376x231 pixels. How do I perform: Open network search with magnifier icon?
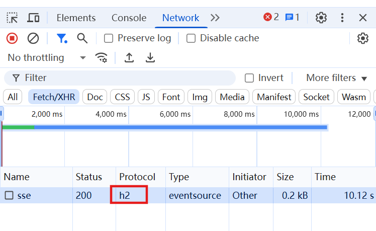click(82, 38)
